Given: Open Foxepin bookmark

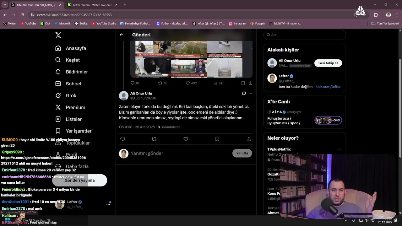Looking at the screenshot, I should (258, 24).
